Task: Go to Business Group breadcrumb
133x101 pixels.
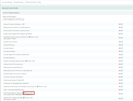Action: (19, 2)
